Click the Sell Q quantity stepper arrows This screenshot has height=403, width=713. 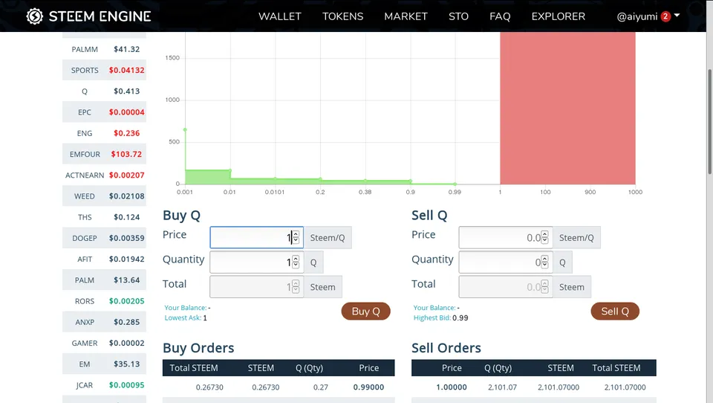click(544, 262)
